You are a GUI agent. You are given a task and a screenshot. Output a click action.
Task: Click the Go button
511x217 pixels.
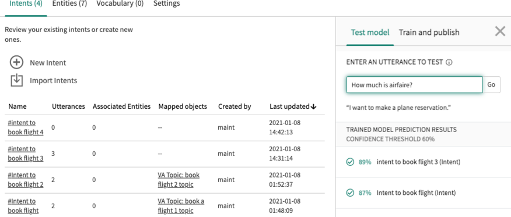491,85
